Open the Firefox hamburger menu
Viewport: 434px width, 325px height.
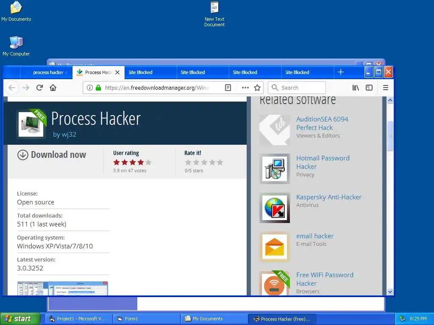[x=386, y=88]
